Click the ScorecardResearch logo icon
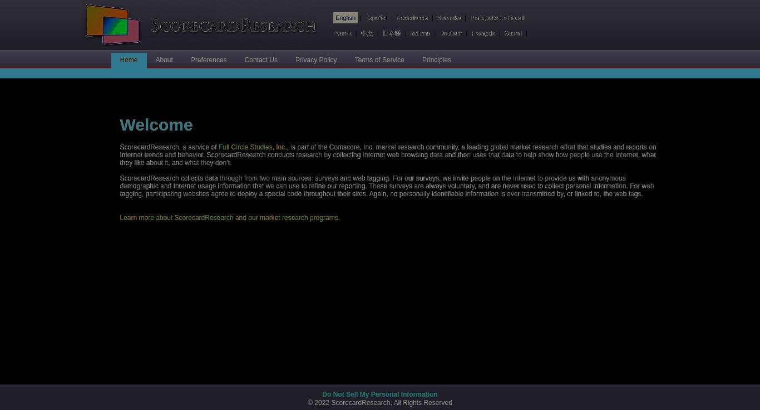Image resolution: width=760 pixels, height=410 pixels. 112,25
